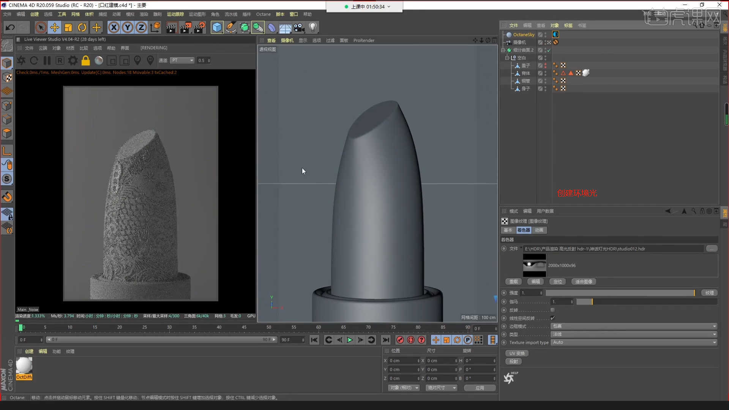Open Texture import type dropdown
This screenshot has width=729, height=410.
(634, 342)
